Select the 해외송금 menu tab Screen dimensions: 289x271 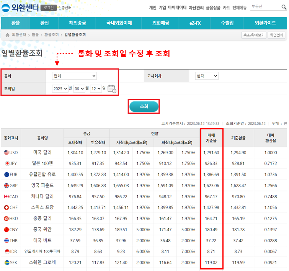(x=77, y=23)
